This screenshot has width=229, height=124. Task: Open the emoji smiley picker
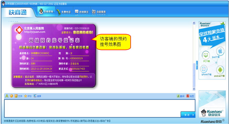(11, 96)
